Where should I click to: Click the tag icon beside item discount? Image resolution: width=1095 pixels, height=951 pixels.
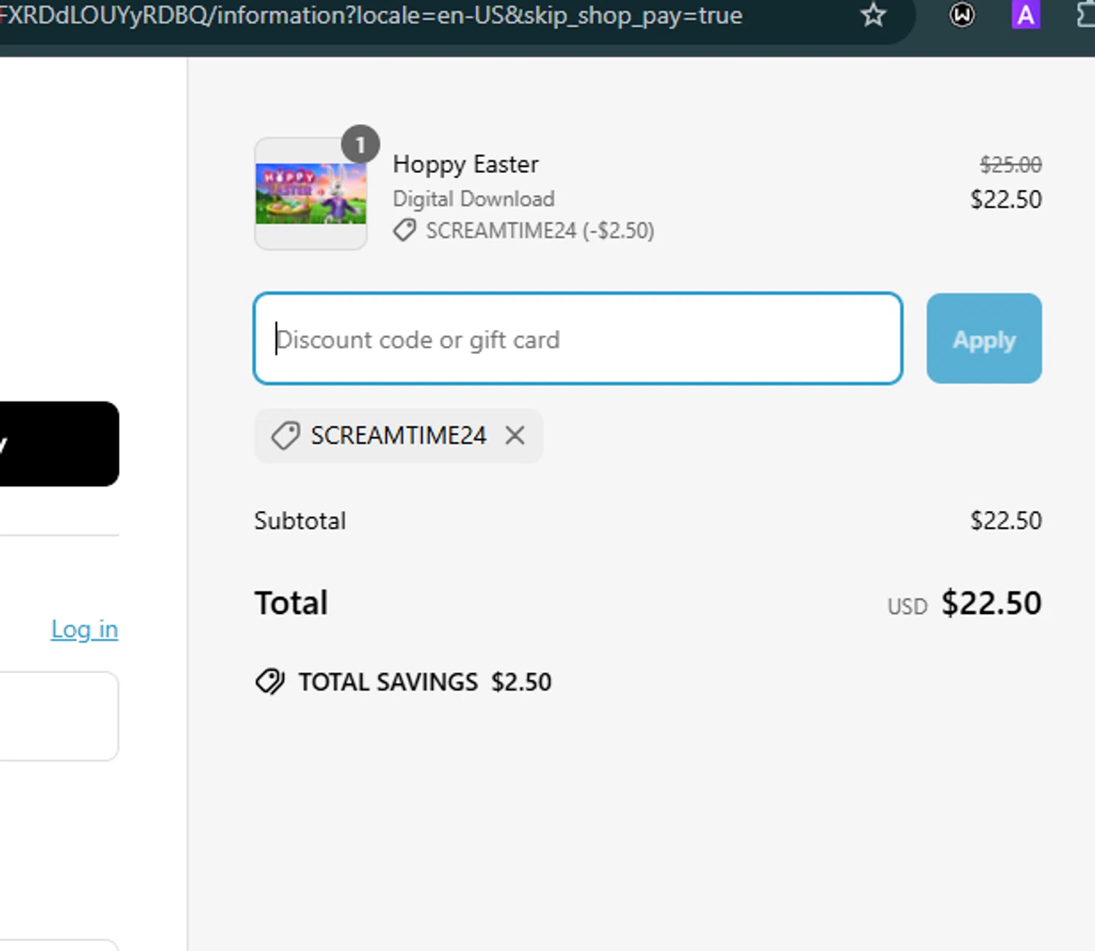(x=405, y=231)
